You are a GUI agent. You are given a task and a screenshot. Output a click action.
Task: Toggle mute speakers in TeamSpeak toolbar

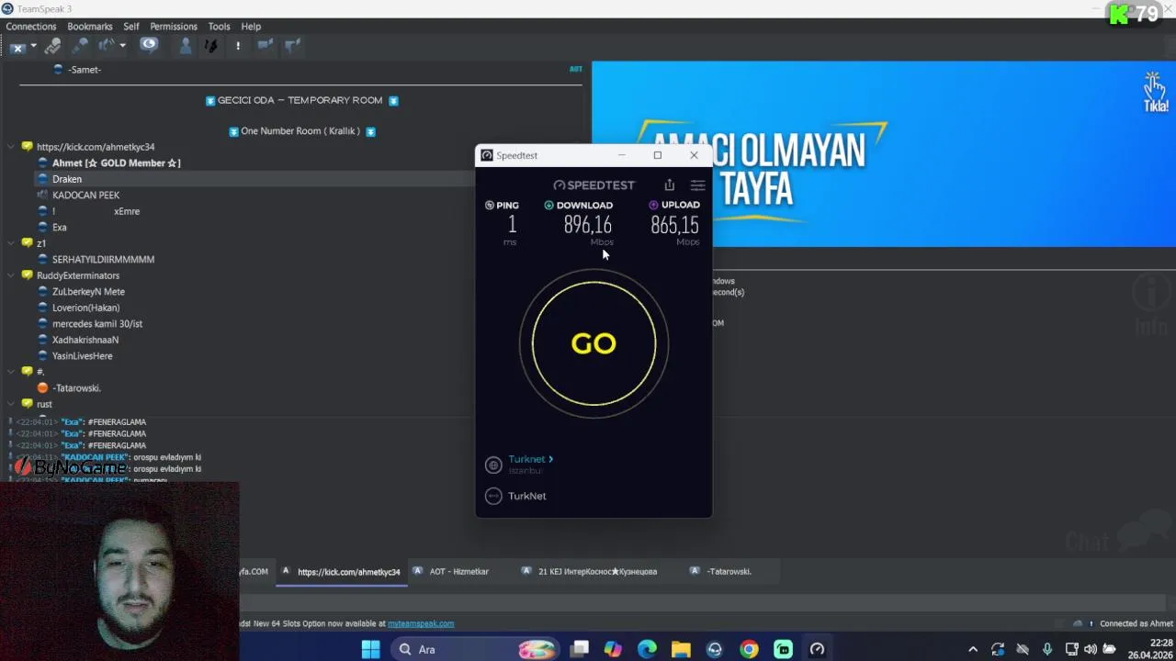click(107, 46)
